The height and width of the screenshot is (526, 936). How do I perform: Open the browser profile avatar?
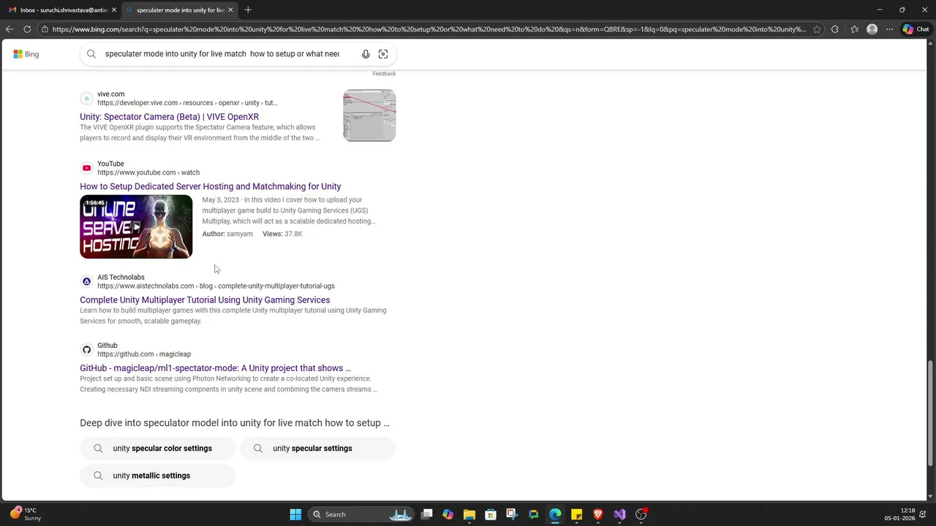click(872, 29)
